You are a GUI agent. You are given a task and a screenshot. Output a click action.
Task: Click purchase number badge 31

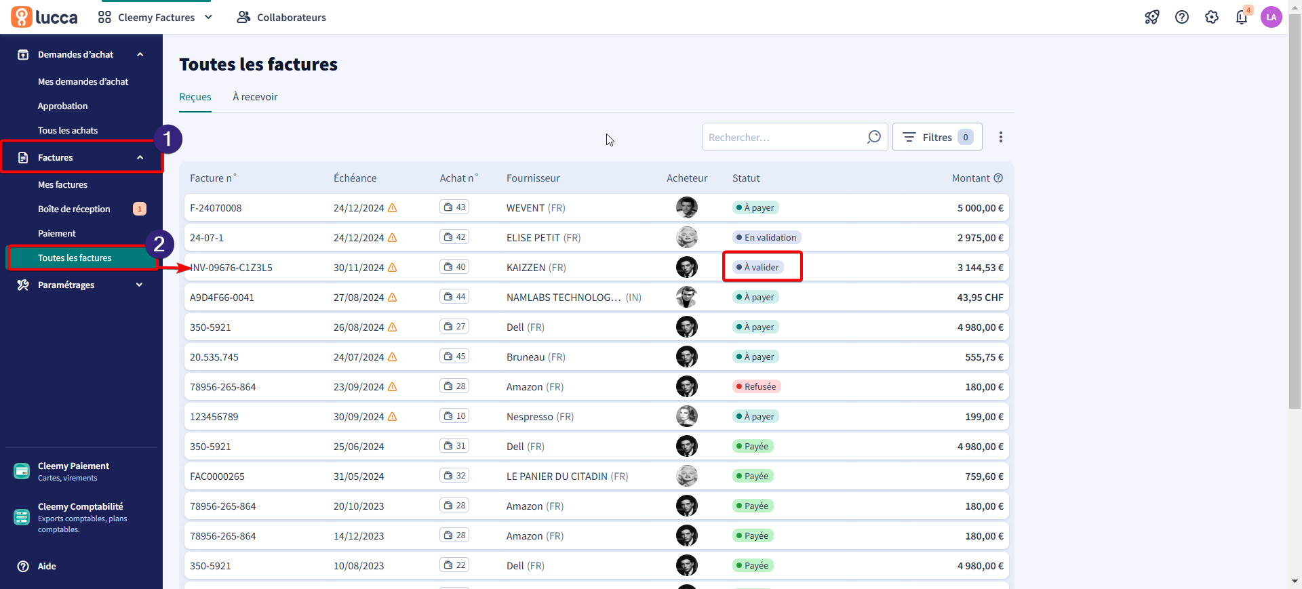pos(454,446)
